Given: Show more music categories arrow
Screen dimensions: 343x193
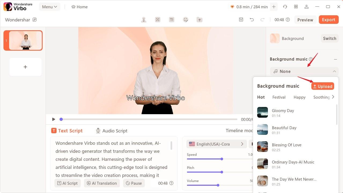Looking at the screenshot, I should (333, 97).
